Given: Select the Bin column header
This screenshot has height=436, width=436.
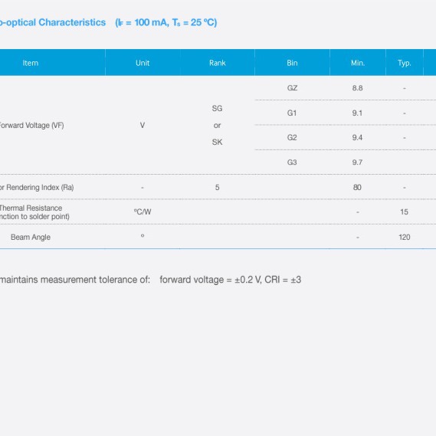Looking at the screenshot, I should [x=292, y=63].
